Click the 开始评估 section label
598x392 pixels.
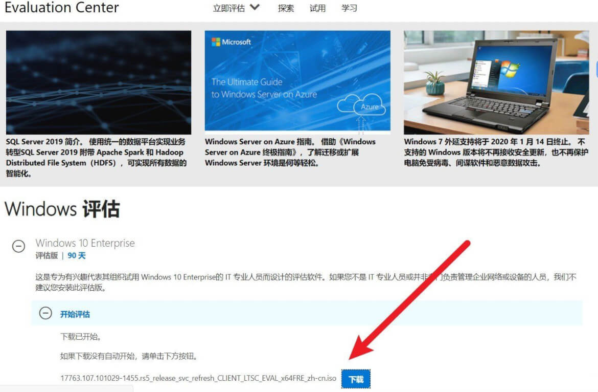coord(75,314)
